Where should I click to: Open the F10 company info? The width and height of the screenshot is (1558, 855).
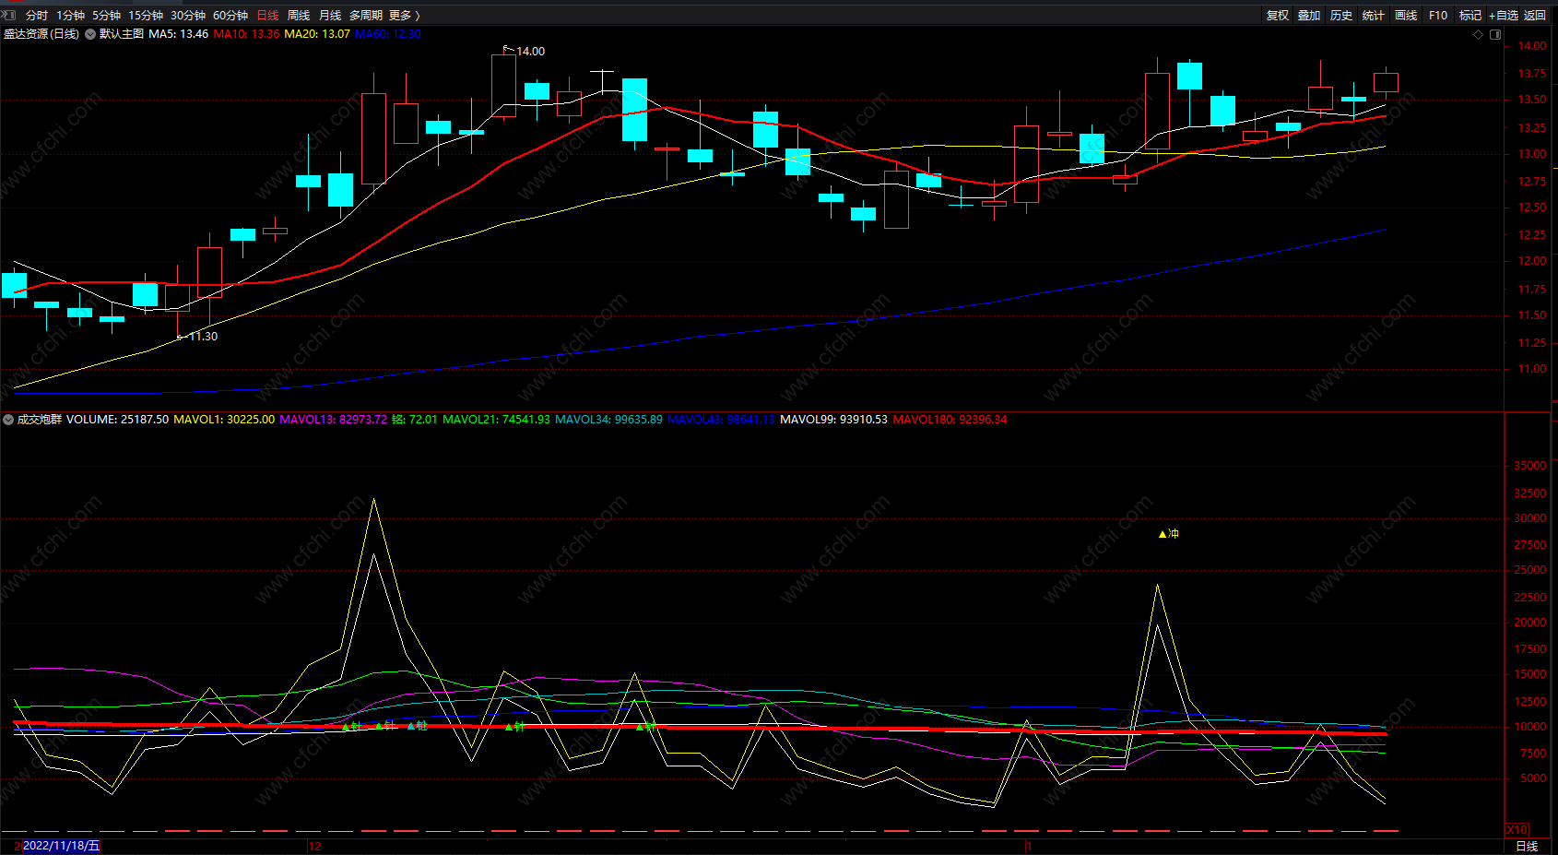(x=1438, y=16)
